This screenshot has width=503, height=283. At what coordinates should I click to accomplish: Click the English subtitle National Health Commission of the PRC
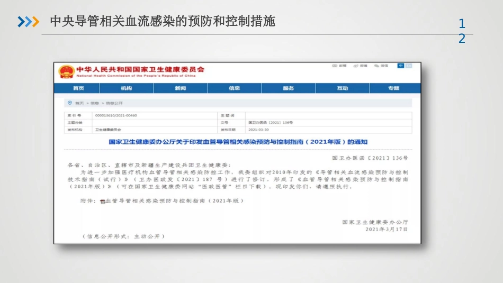(x=136, y=76)
